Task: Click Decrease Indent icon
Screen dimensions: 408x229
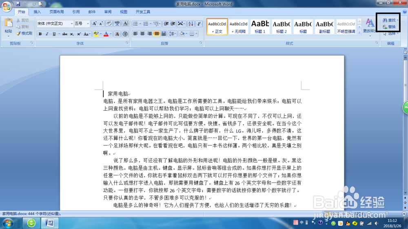Action: (x=166, y=24)
